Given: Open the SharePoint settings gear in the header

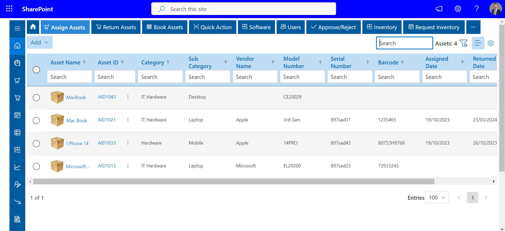Looking at the screenshot, I should 458,9.
